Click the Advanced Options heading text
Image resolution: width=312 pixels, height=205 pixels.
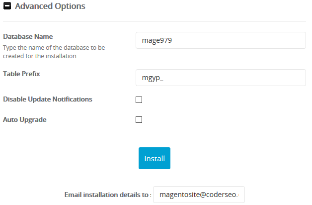point(50,6)
